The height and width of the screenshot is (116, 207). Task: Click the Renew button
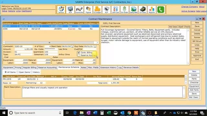(x=197, y=37)
